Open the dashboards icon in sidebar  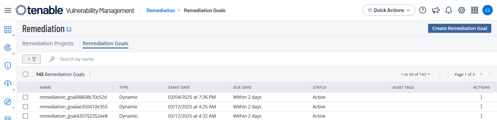(x=8, y=29)
